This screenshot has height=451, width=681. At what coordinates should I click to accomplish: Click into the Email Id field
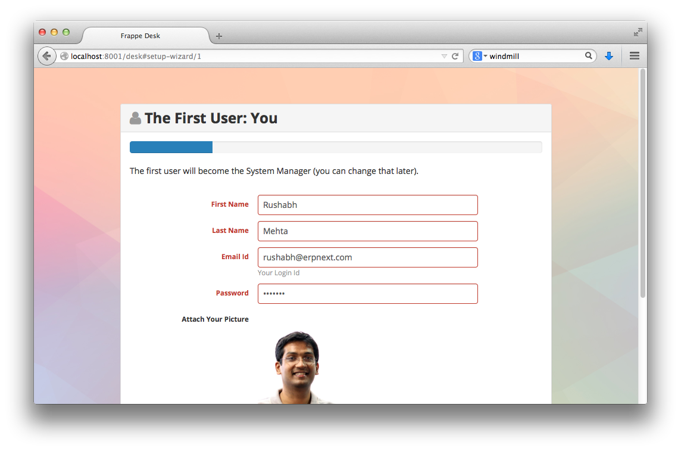(367, 257)
